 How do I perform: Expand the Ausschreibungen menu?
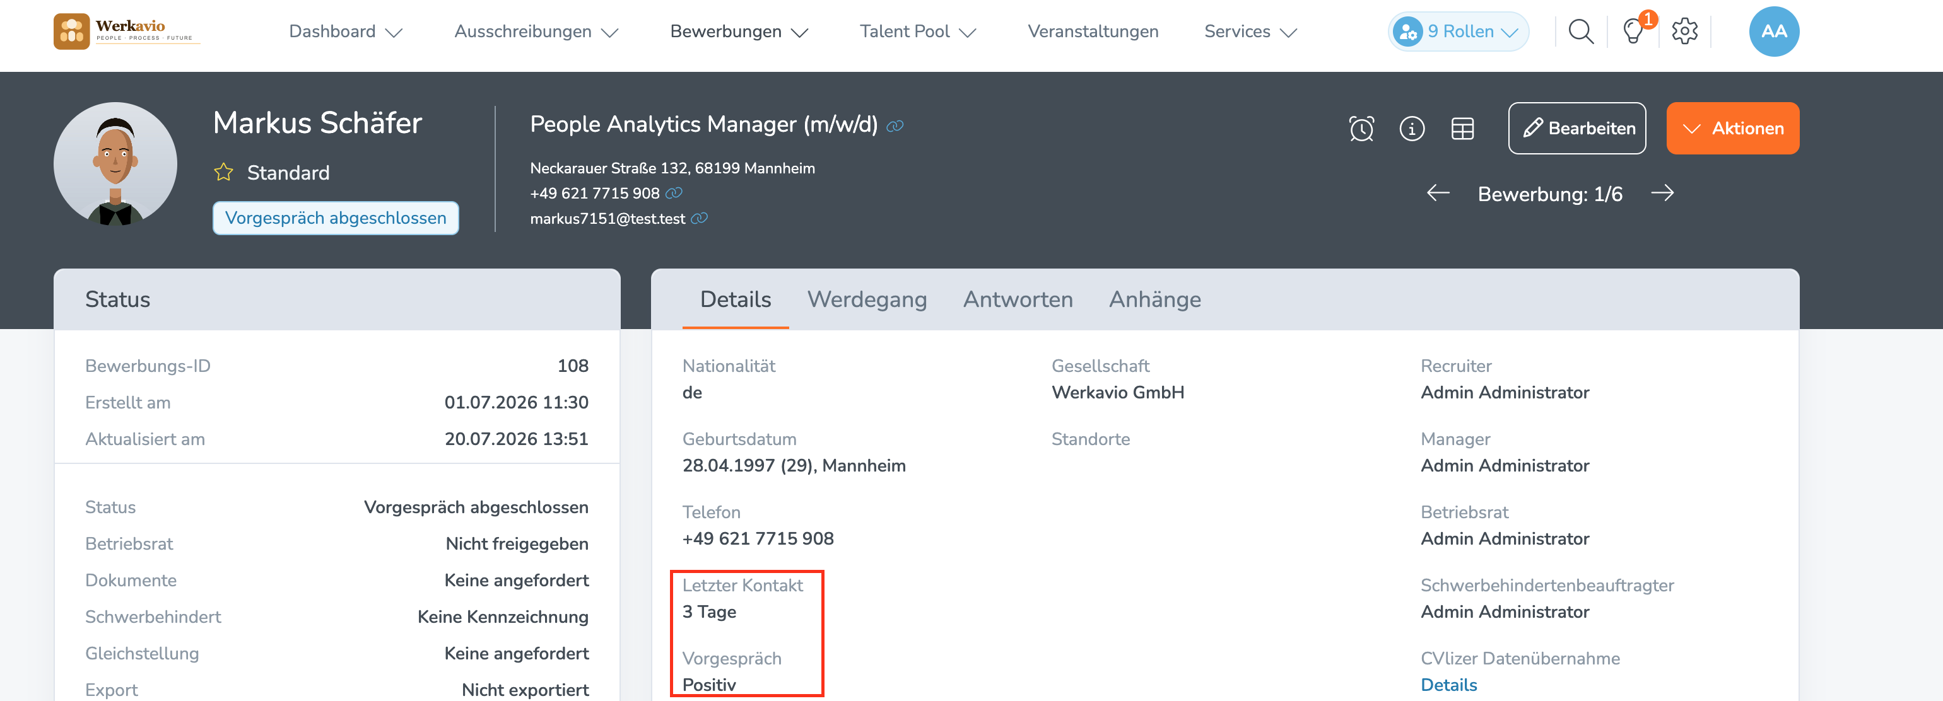click(536, 32)
